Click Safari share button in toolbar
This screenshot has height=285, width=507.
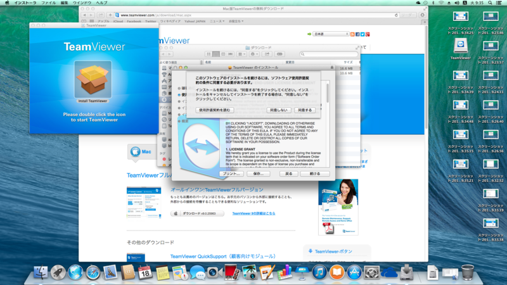[101, 15]
